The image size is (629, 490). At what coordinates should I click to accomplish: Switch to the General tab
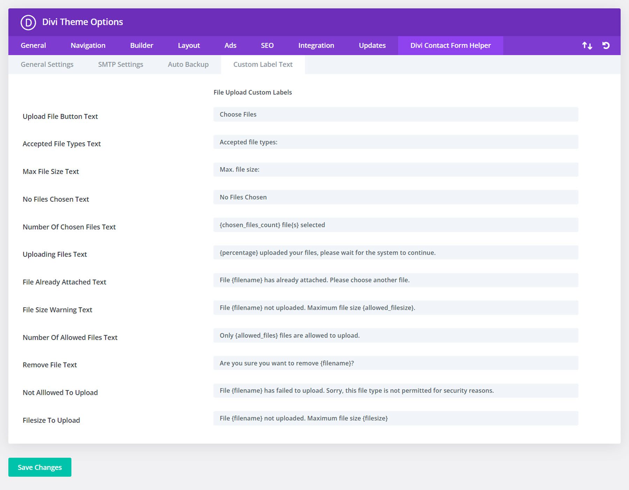[x=33, y=45]
